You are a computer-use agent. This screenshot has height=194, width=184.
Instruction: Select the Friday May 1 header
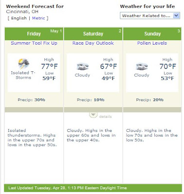[34, 34]
